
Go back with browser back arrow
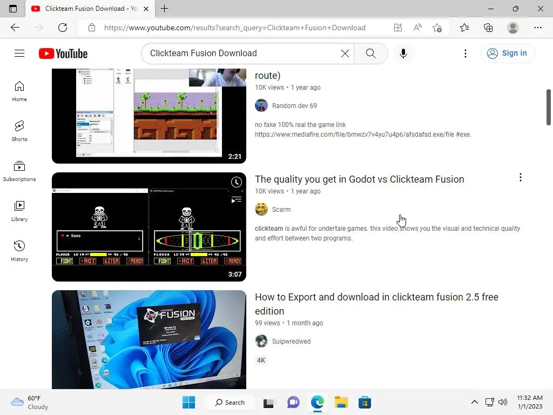tap(15, 28)
